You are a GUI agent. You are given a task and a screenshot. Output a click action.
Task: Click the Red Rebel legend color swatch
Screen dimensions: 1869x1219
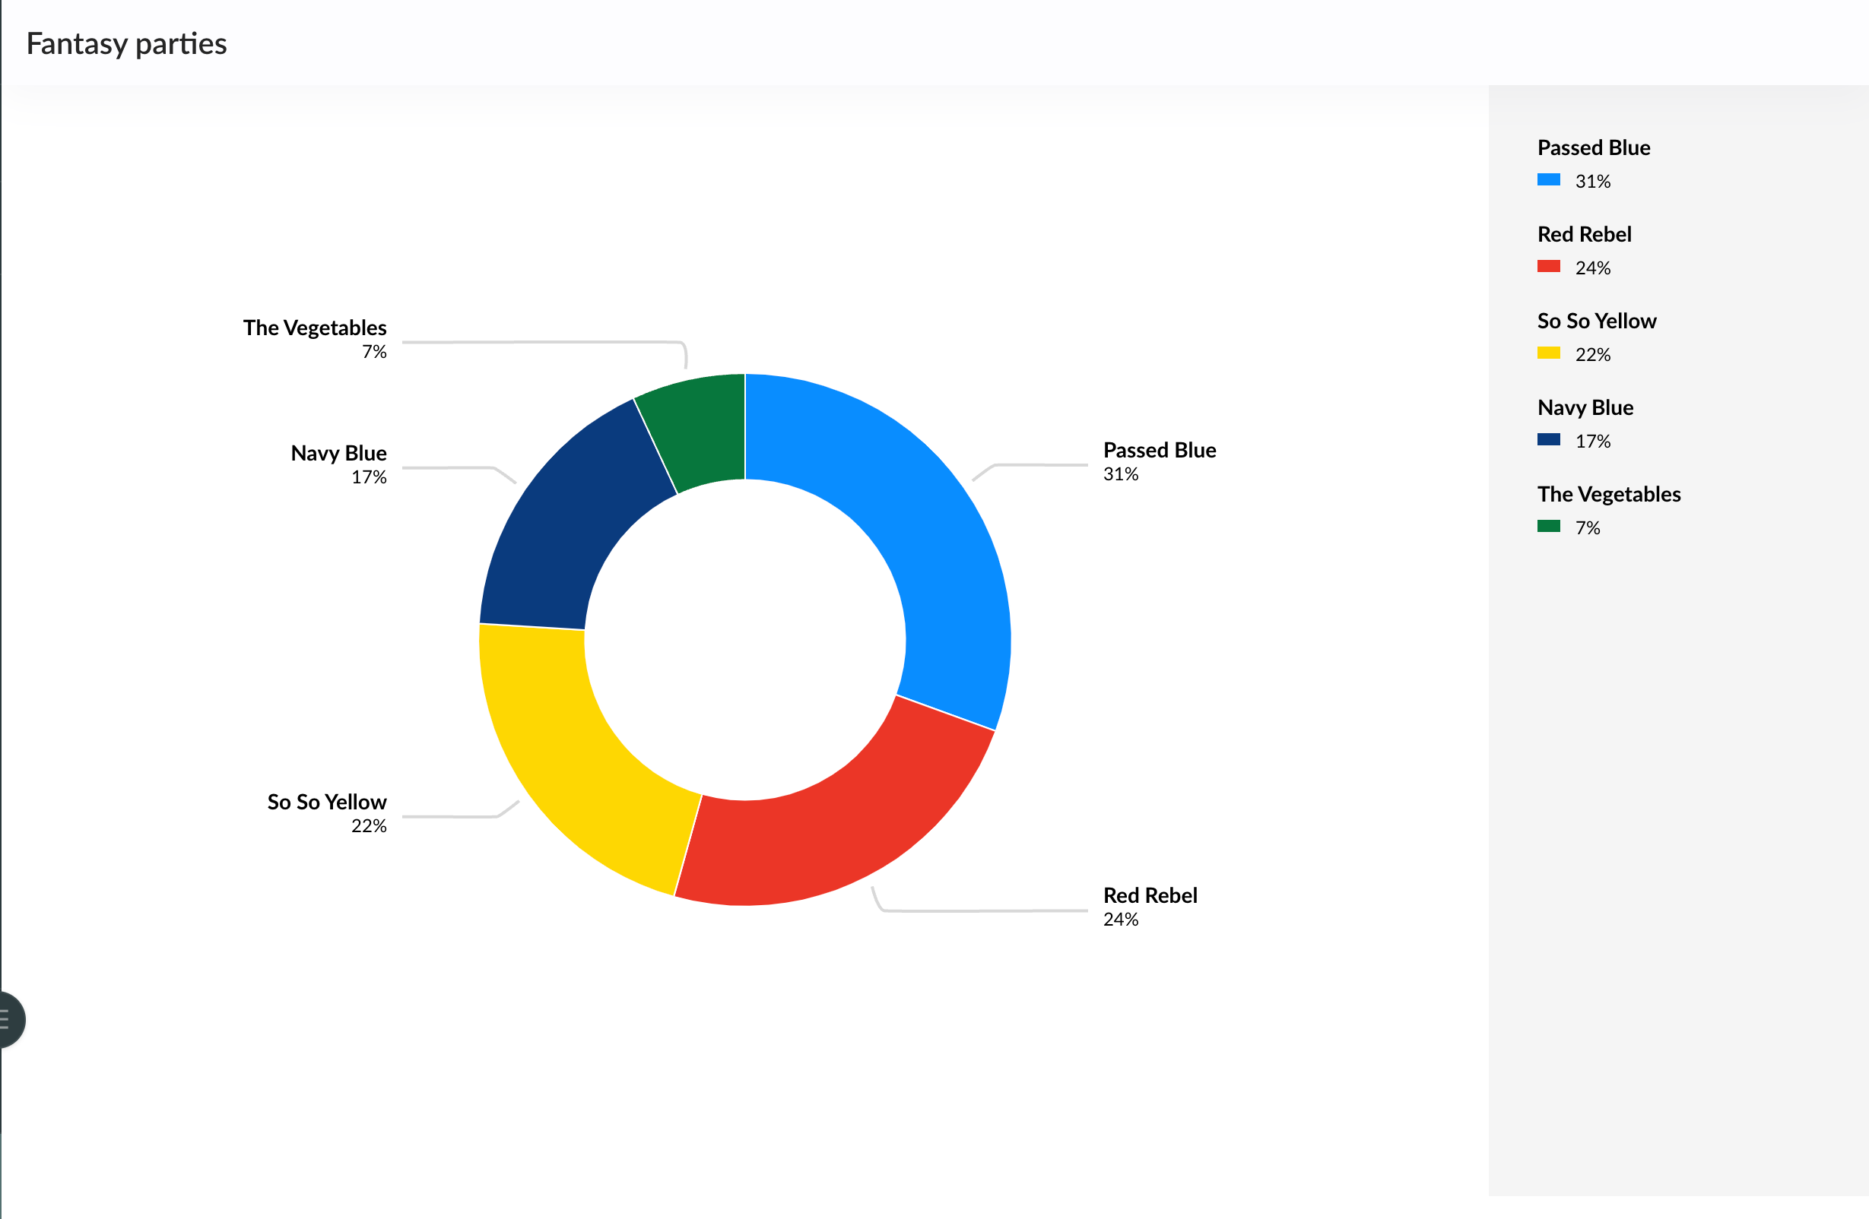1548,266
